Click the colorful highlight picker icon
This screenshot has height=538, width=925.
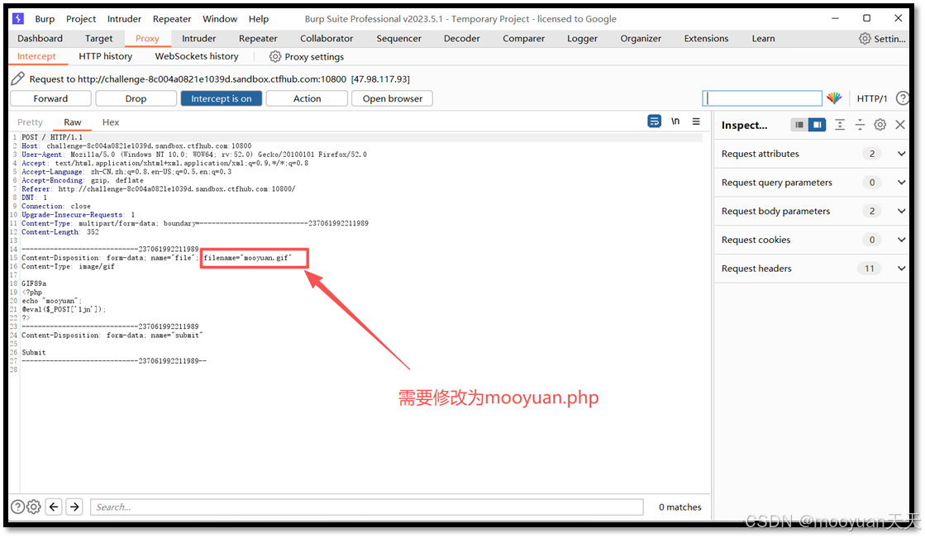pyautogui.click(x=834, y=98)
